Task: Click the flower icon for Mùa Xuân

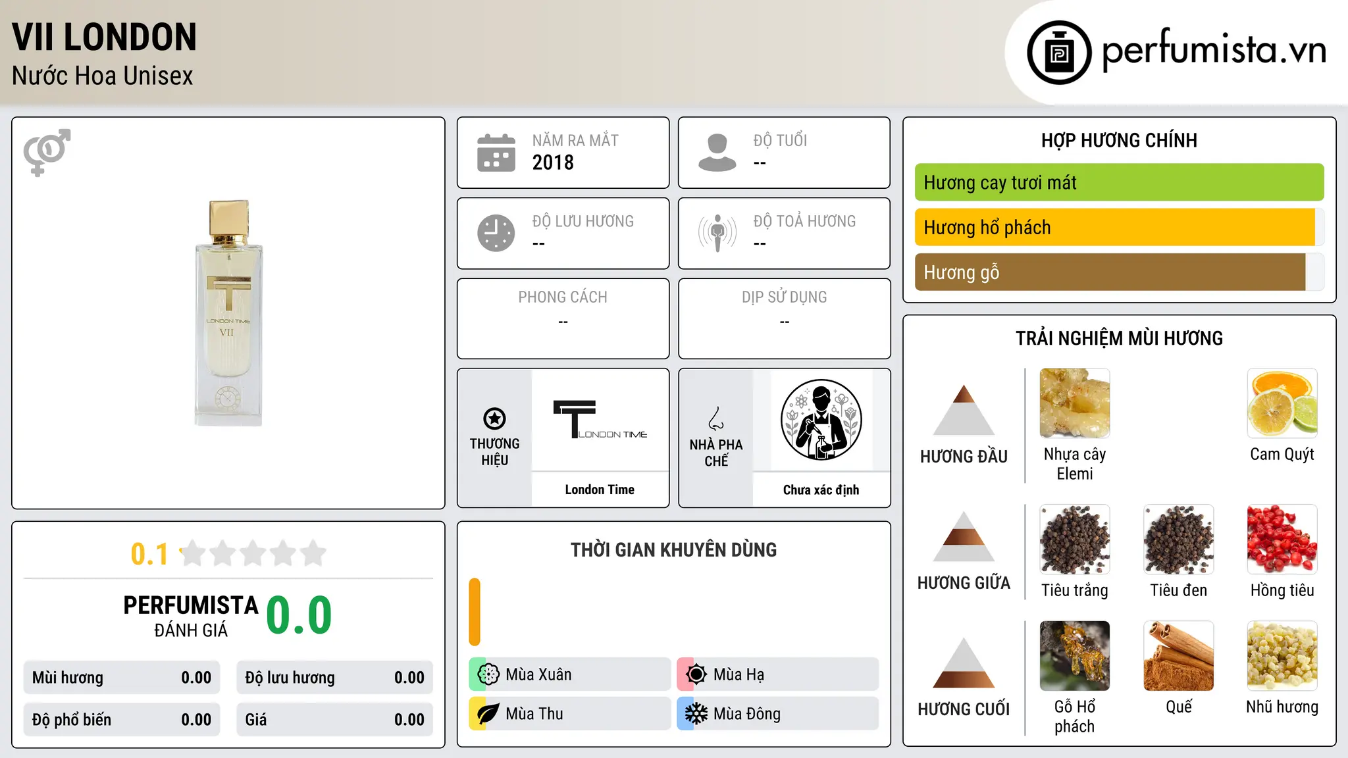Action: point(488,674)
